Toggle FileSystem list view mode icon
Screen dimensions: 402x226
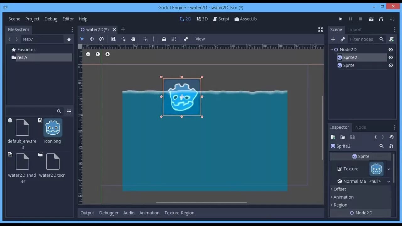(x=69, y=111)
